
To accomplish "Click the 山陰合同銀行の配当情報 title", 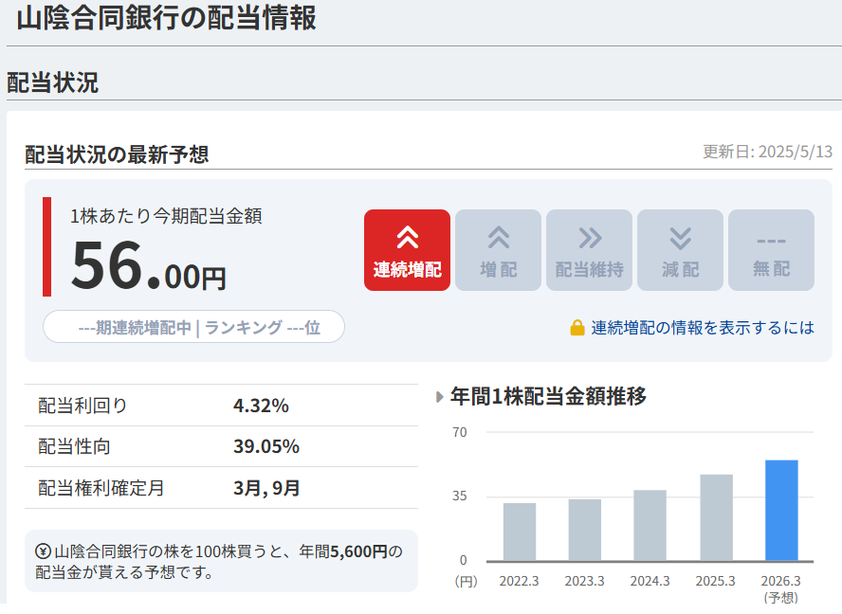I will coord(167,18).
